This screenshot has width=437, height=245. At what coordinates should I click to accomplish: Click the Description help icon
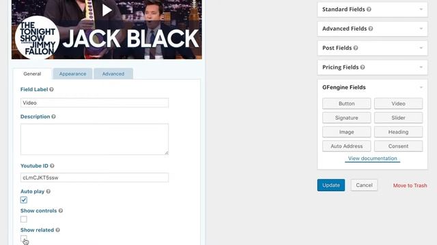coord(53,116)
